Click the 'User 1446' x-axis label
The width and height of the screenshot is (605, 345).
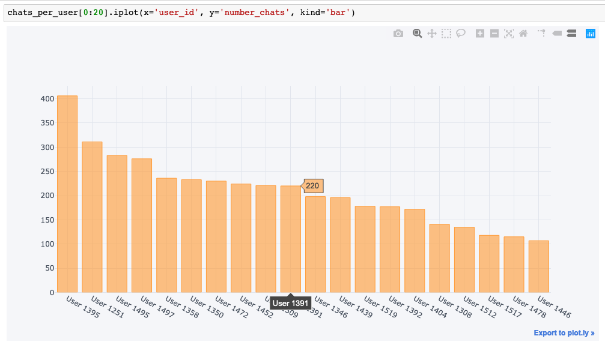[x=555, y=307]
